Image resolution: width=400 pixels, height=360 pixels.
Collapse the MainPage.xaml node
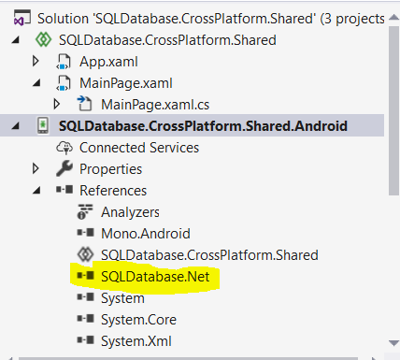[x=36, y=83]
